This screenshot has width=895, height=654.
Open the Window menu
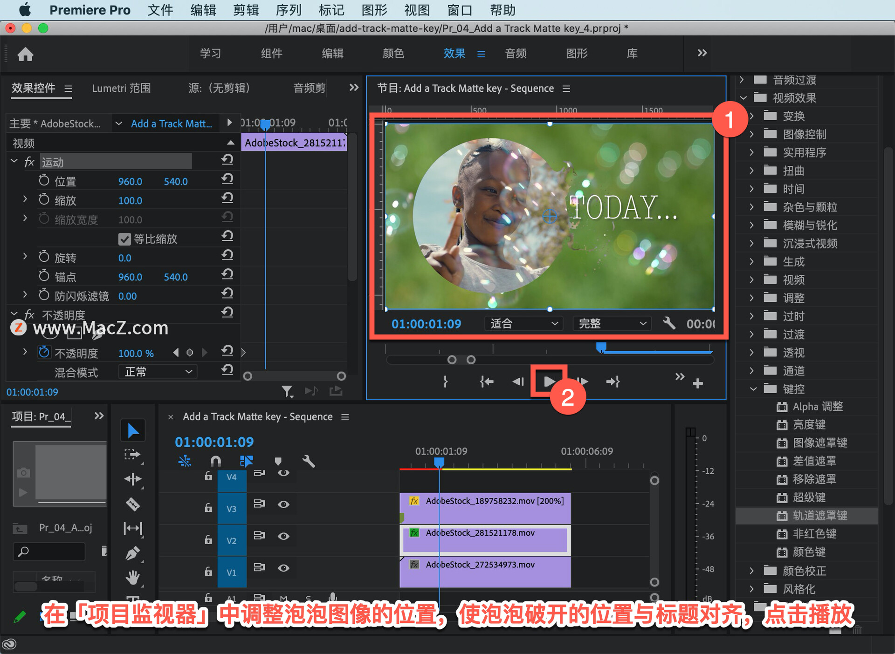[x=460, y=10]
